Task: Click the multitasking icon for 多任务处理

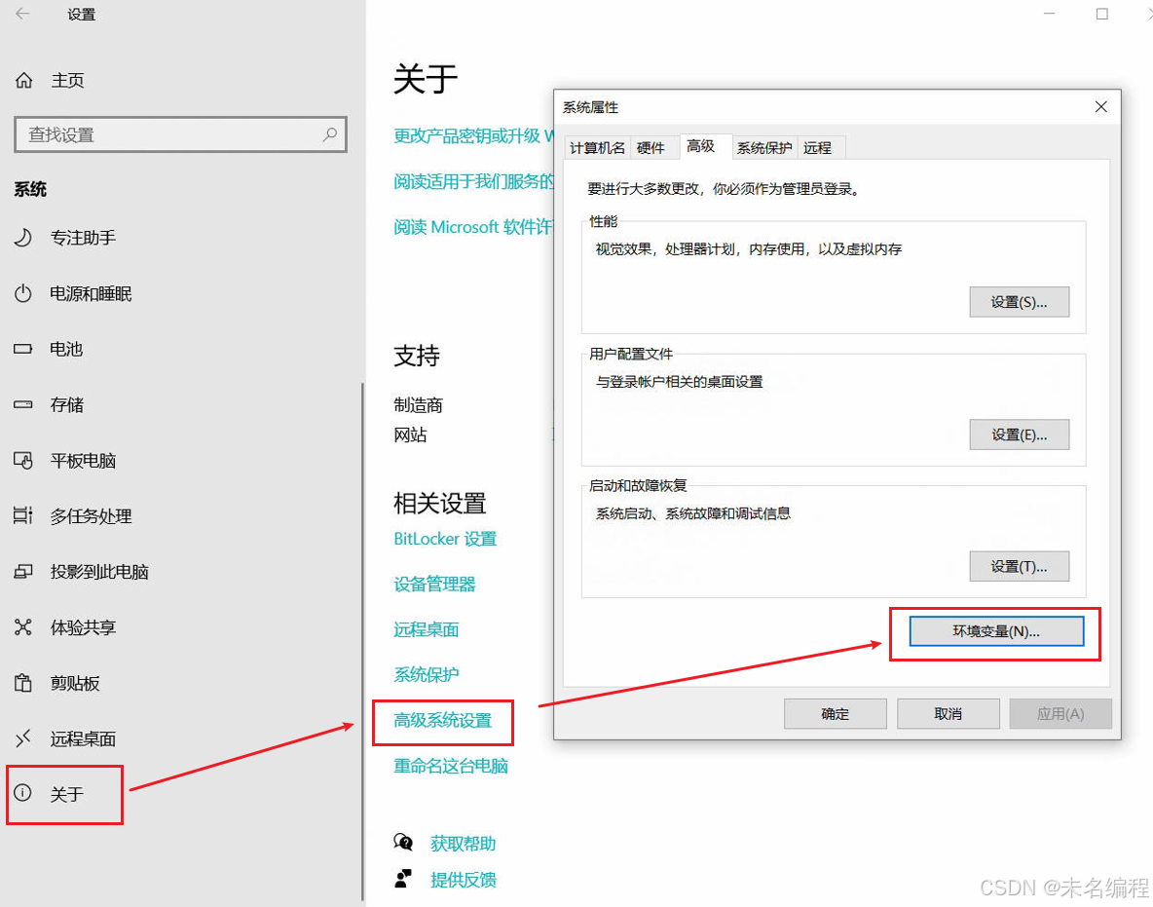Action: point(23,515)
